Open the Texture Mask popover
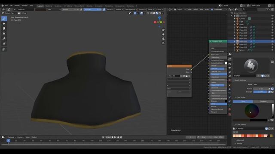Image resolution: width=275 pixels, height=154 pixels. click(x=131, y=9)
